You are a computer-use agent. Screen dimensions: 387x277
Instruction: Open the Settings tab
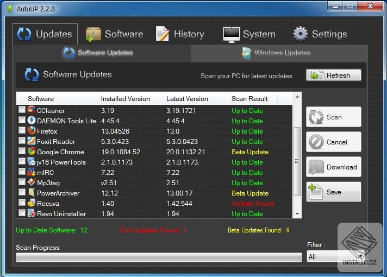pos(320,34)
